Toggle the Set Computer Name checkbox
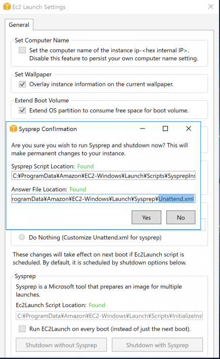This screenshot has width=220, height=359. [22, 50]
